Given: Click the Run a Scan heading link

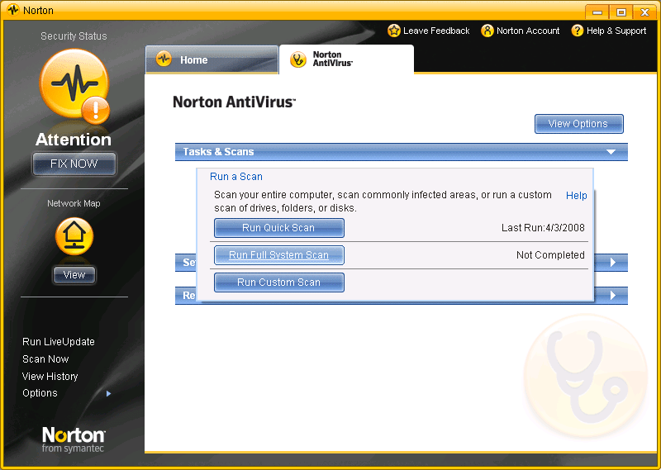Looking at the screenshot, I should click(x=236, y=177).
